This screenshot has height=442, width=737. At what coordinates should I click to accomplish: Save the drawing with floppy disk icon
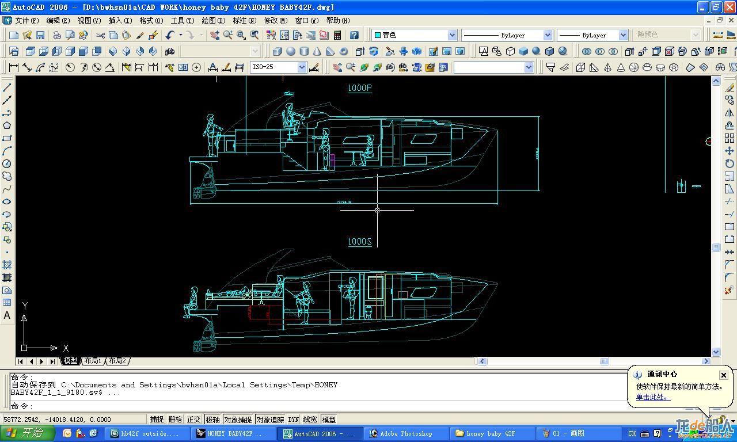40,35
